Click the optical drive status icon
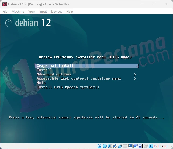Viewport: 173px width, 149px height. [105, 146]
